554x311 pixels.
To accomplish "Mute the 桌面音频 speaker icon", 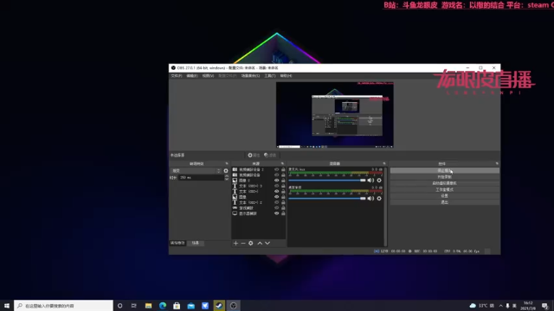I will (370, 199).
